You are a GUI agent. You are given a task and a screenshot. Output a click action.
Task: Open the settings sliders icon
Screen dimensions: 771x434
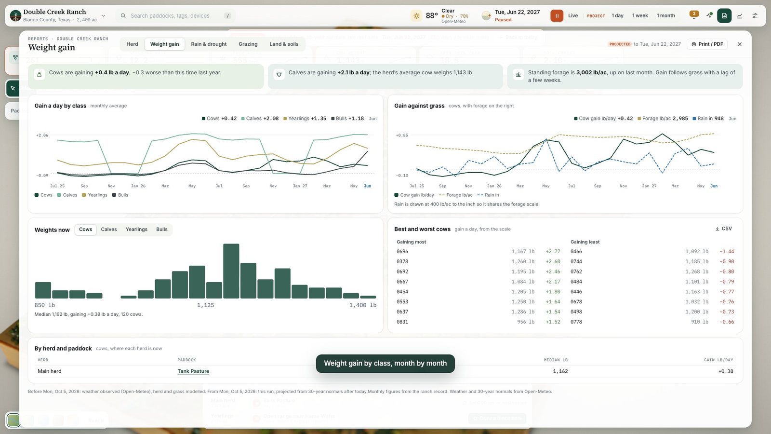(755, 16)
